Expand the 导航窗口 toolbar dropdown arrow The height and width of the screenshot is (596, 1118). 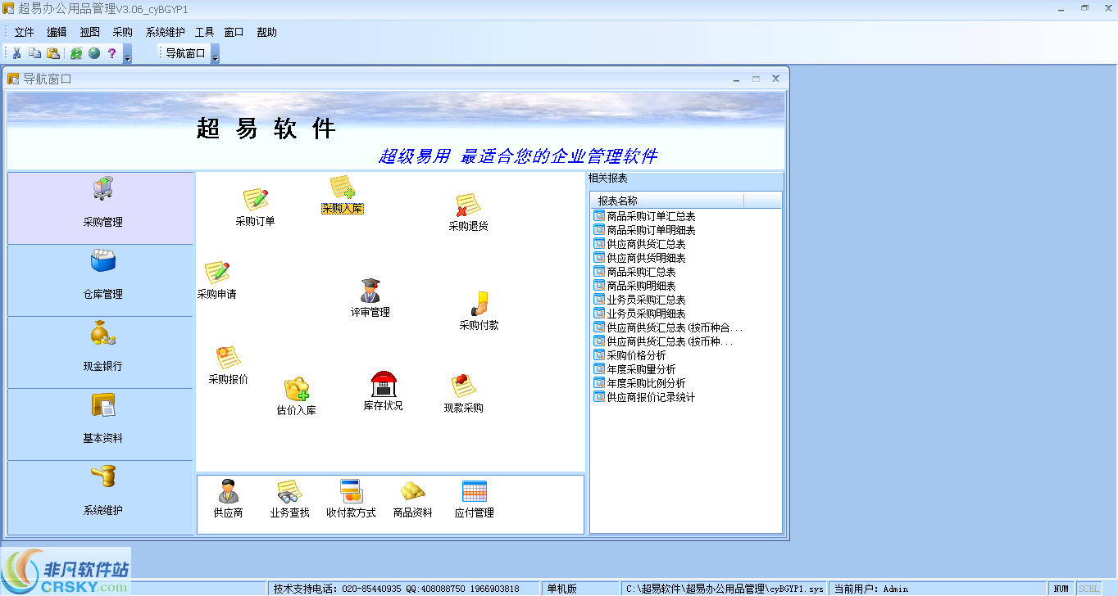pos(214,57)
